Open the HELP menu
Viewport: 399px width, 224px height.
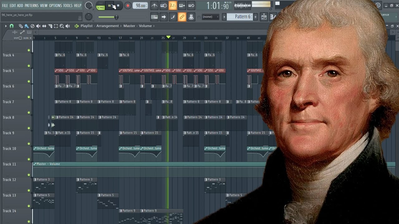pos(77,6)
